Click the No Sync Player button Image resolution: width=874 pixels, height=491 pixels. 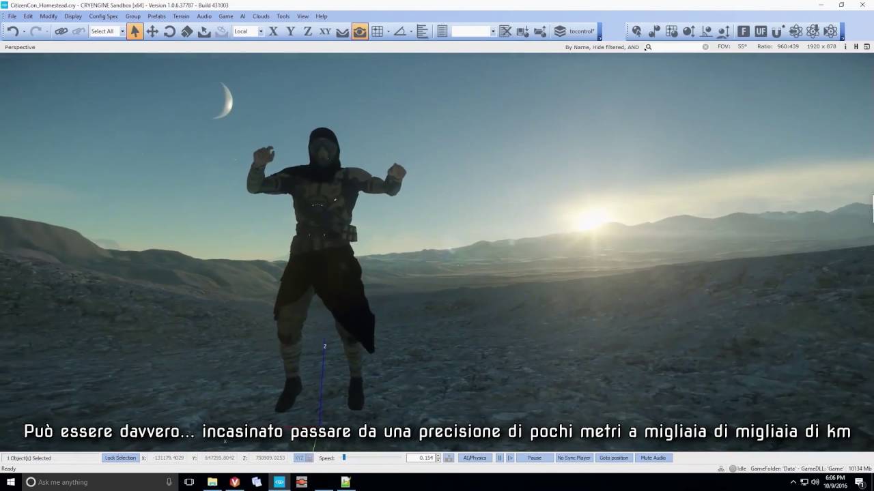(574, 458)
